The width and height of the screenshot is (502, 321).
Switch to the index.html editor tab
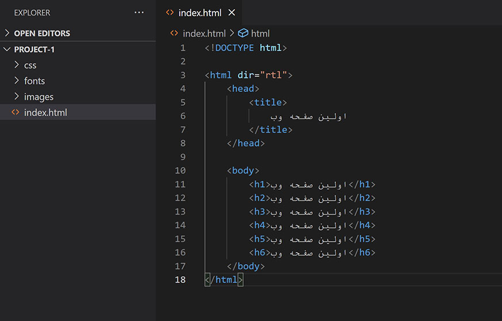pyautogui.click(x=199, y=13)
